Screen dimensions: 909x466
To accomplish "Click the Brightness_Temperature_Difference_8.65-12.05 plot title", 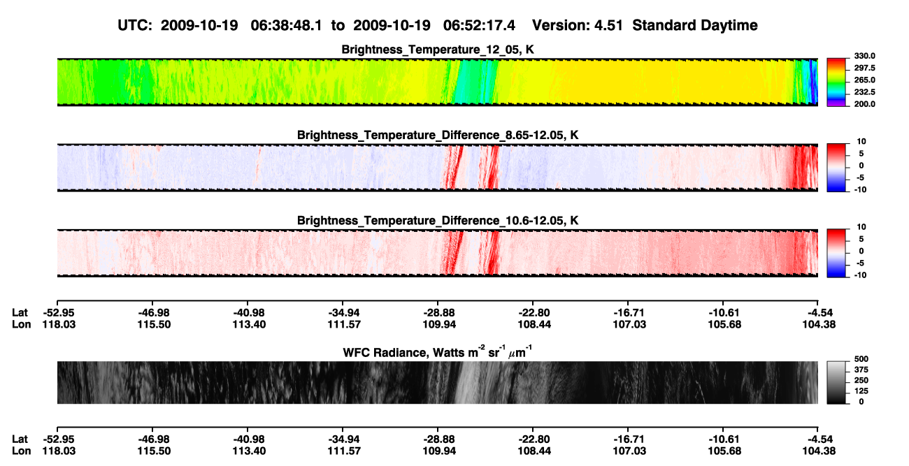I will 438,135.
